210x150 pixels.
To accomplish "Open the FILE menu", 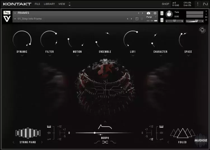I will pyautogui.click(x=37, y=4).
